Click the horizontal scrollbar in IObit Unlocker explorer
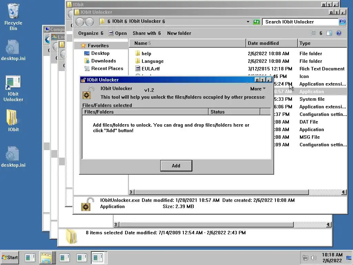Image resolution: width=353 pixels, height=265 pixels. click(x=222, y=192)
